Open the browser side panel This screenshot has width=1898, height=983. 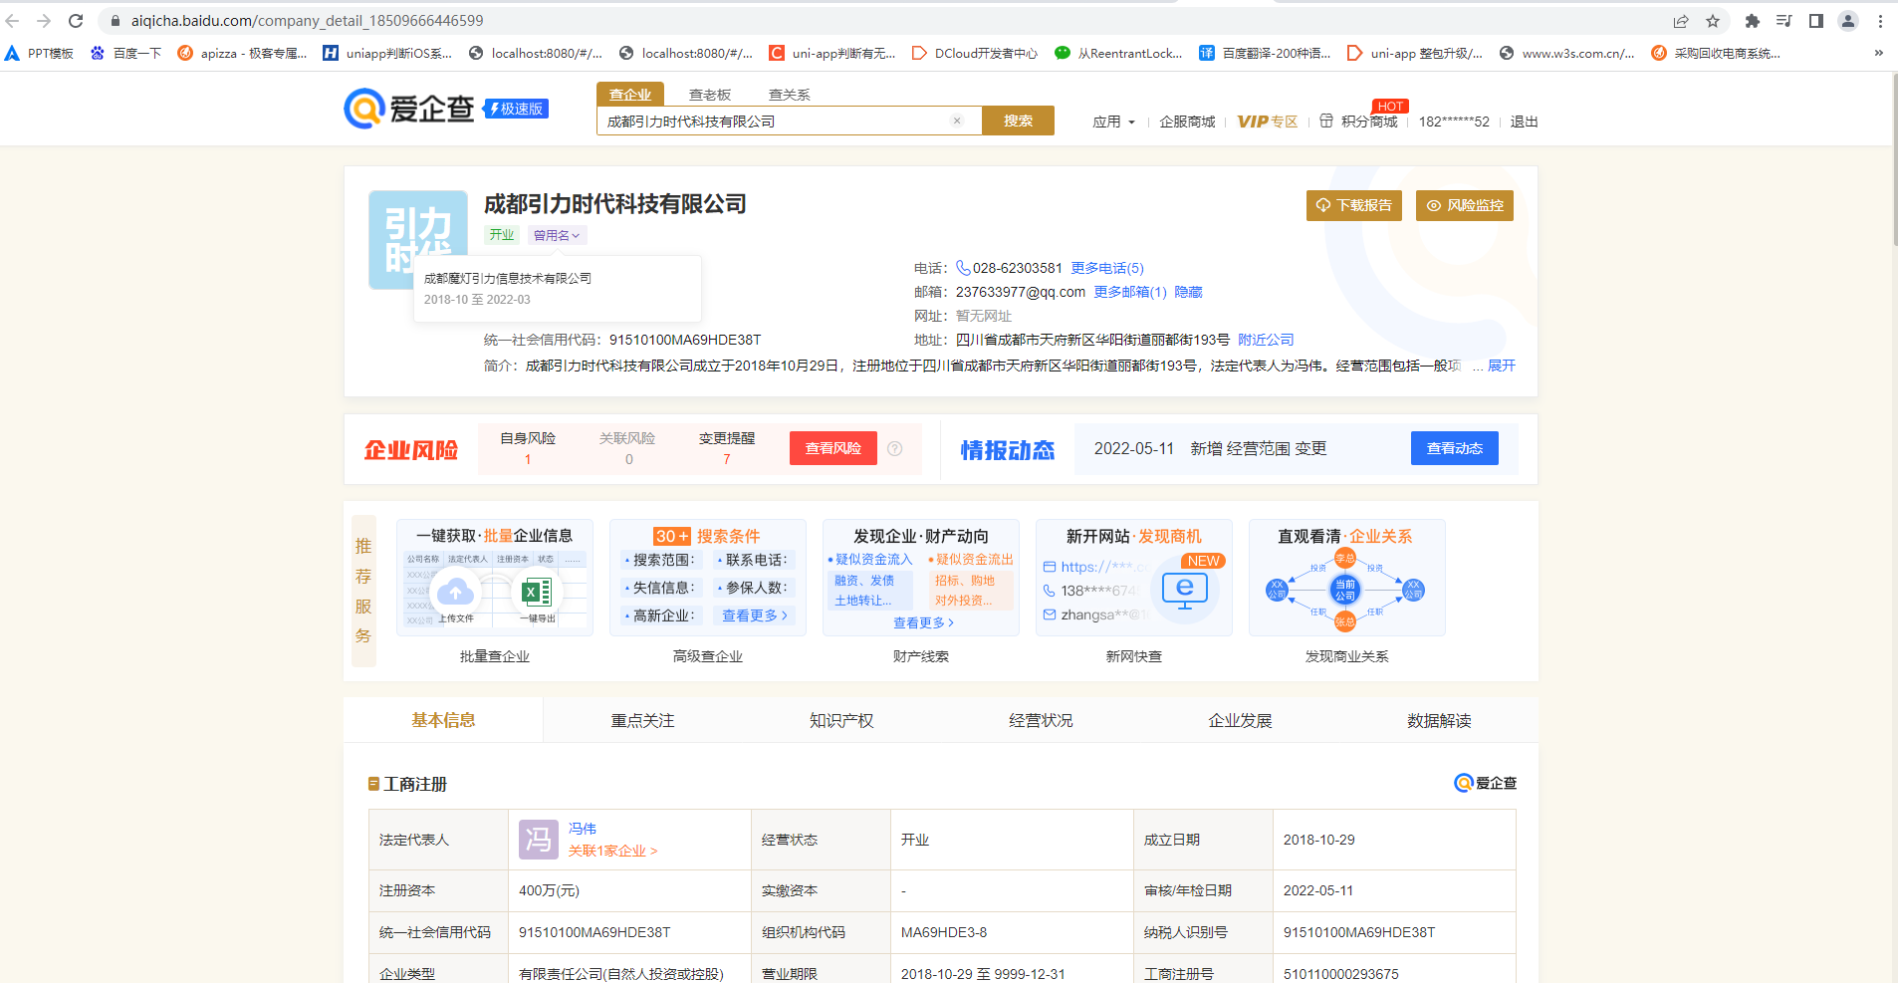[x=1816, y=21]
